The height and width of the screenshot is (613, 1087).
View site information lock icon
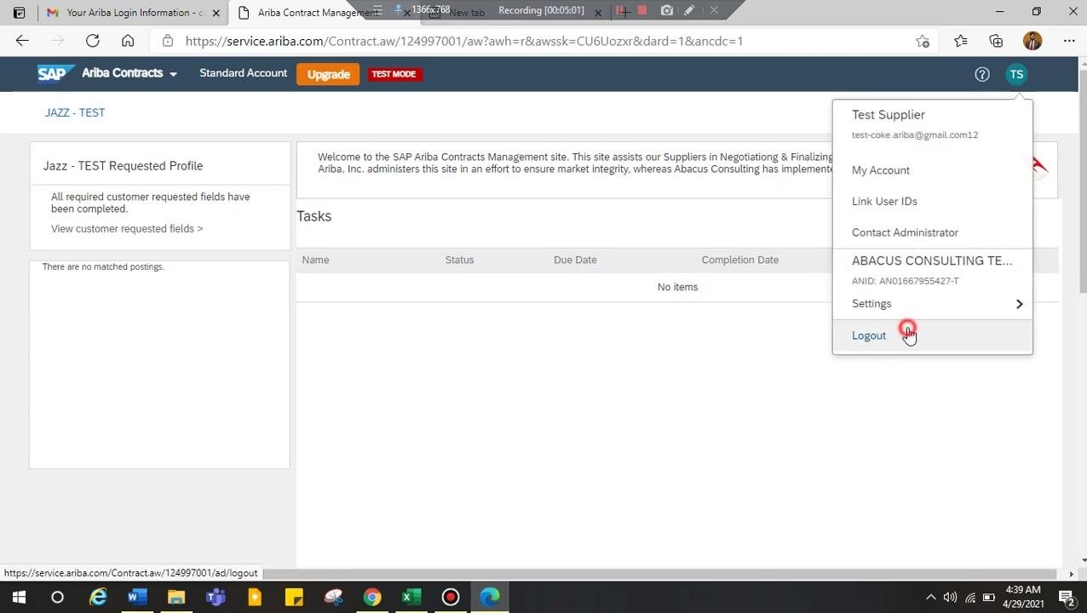(168, 41)
